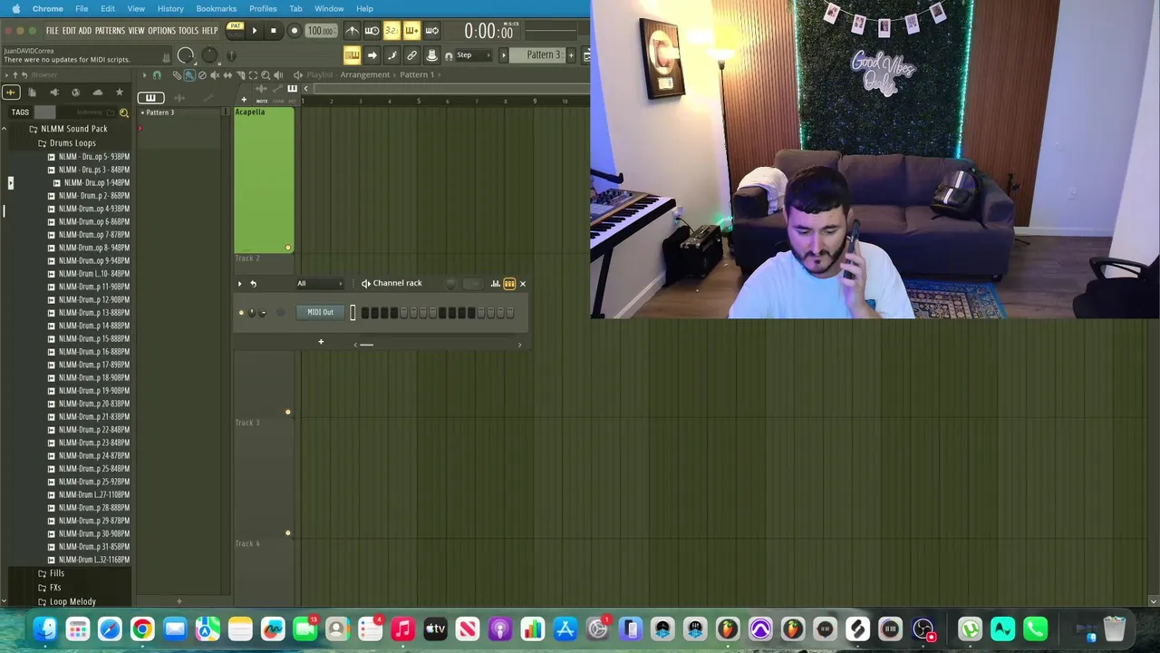Toggle the graph editor icon in channel rack

(496, 284)
